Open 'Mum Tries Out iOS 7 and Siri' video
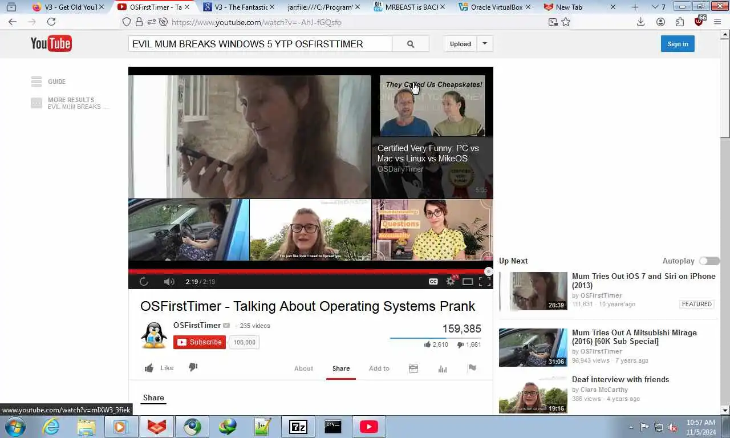 point(643,281)
